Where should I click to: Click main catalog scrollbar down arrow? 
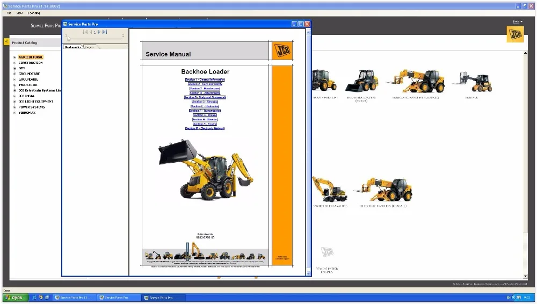point(525,276)
